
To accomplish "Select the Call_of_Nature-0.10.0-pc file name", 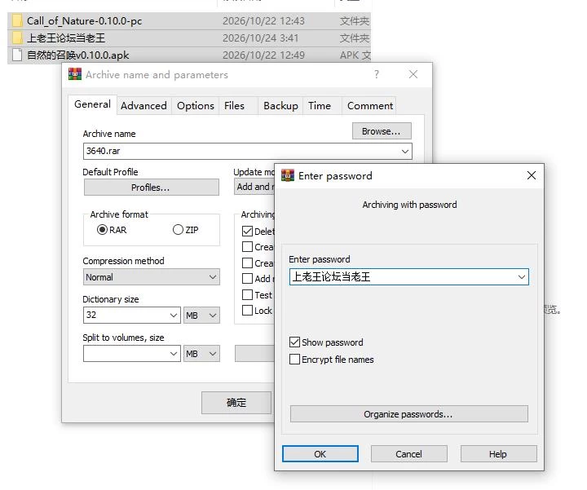I will coord(84,21).
